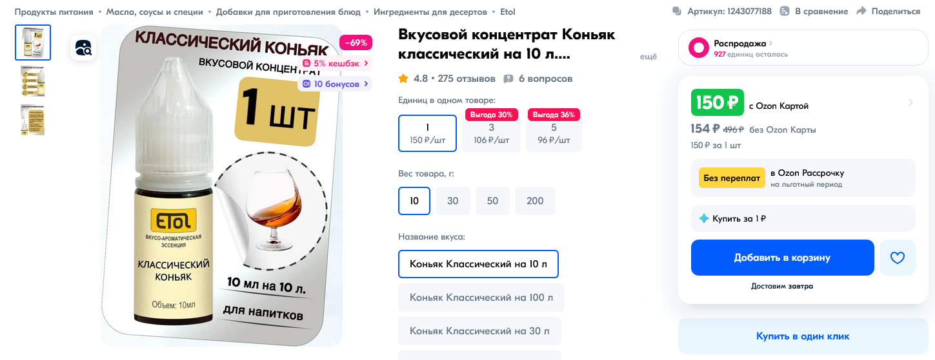Click the star rating 4.8 icon
The height and width of the screenshot is (360, 935).
click(x=403, y=79)
